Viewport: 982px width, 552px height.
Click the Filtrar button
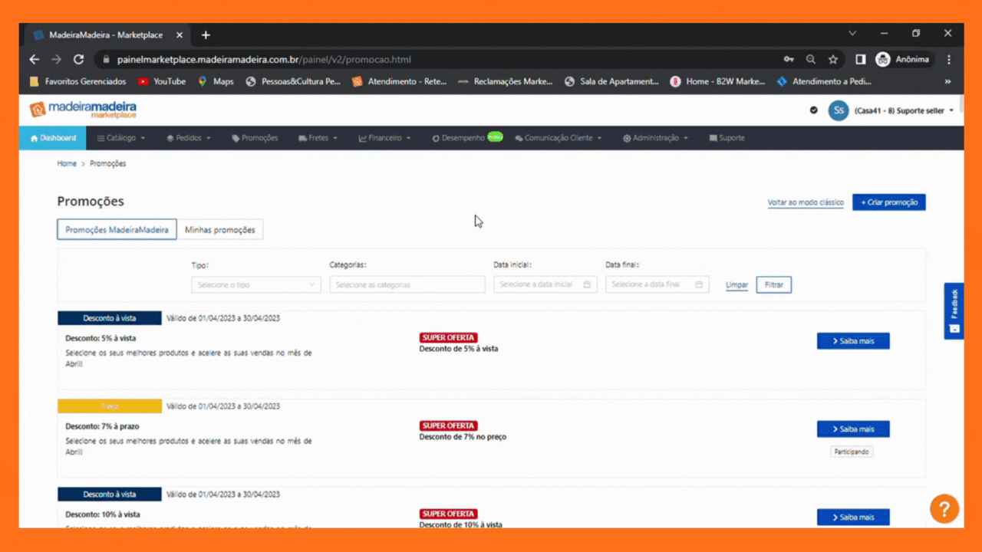(774, 284)
